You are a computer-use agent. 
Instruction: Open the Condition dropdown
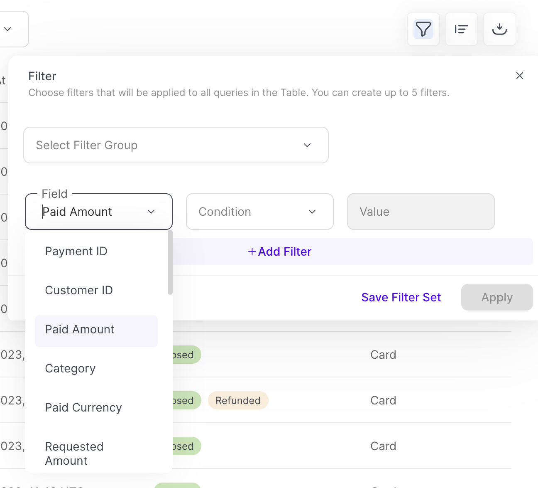(259, 212)
